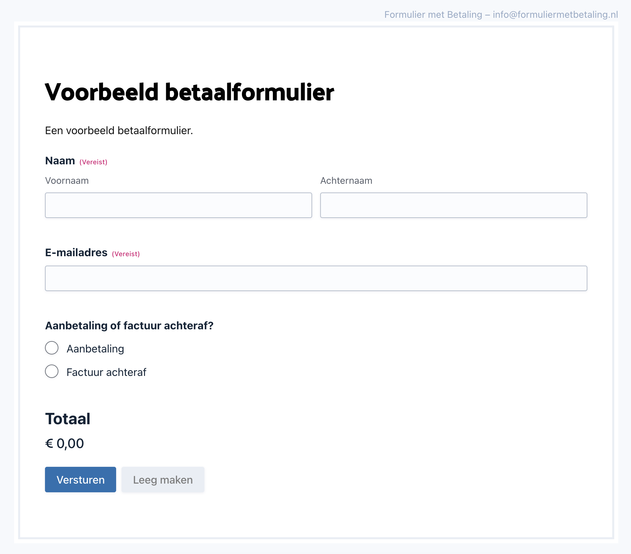Focus the Achternaam text input box

coord(453,205)
